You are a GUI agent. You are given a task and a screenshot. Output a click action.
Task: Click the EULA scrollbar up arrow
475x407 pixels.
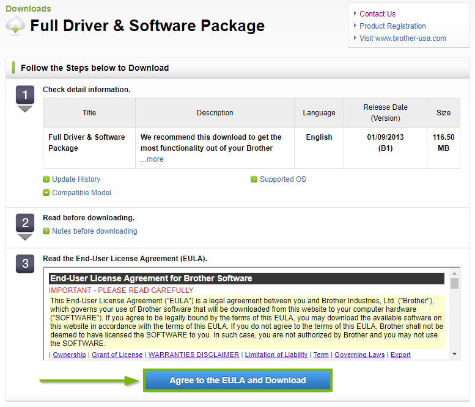coord(454,273)
